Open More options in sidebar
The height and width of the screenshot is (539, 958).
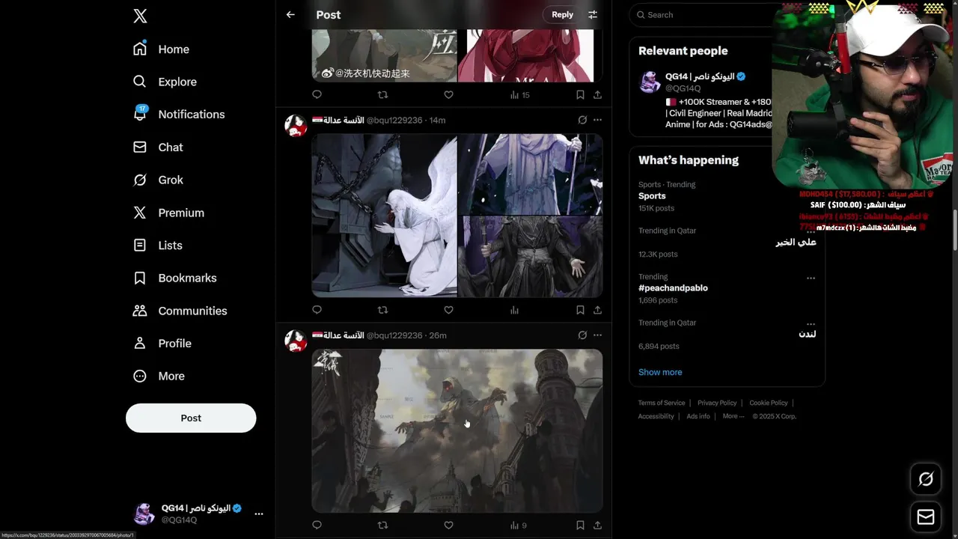tap(159, 376)
